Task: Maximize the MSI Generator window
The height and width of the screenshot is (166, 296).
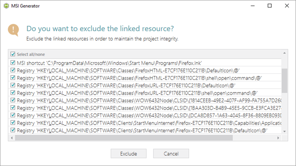Action: coord(270,6)
